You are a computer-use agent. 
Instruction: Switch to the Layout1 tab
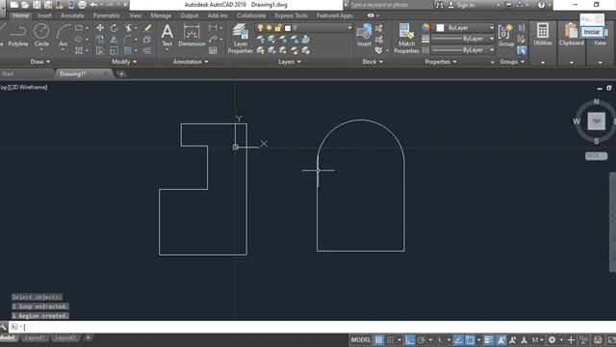point(35,338)
